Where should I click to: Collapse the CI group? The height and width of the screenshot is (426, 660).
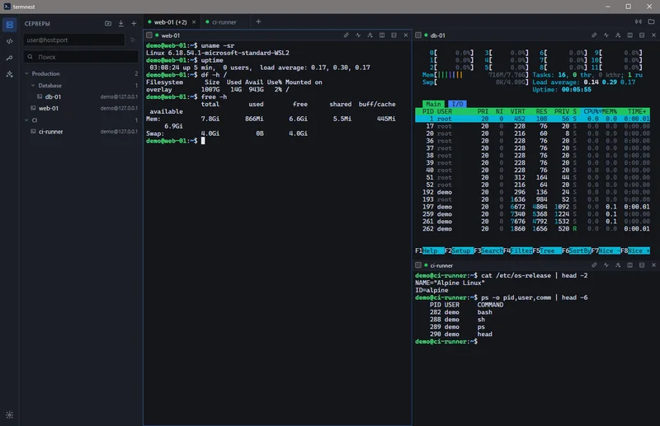pyautogui.click(x=27, y=120)
